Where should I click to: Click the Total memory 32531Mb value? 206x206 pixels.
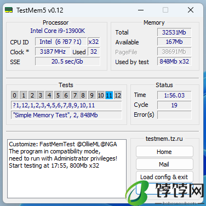(174, 32)
